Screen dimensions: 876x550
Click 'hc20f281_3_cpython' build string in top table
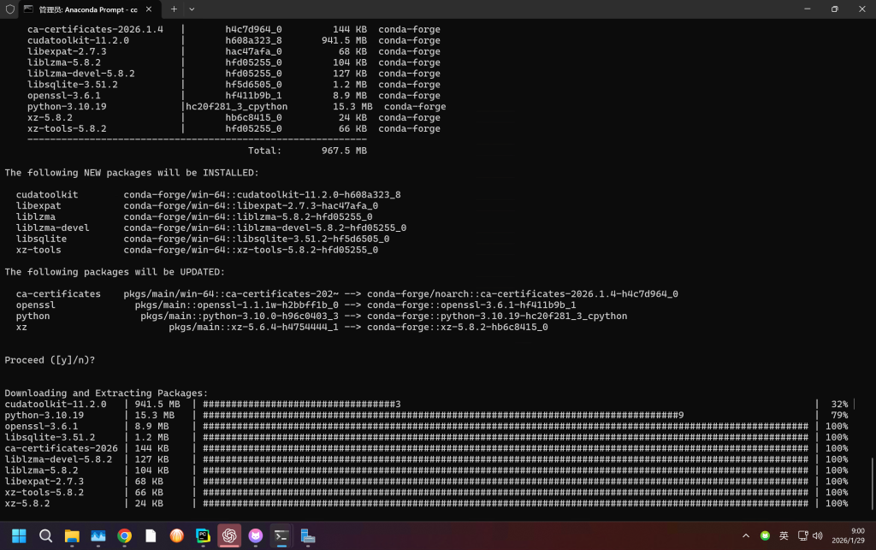[x=237, y=107]
